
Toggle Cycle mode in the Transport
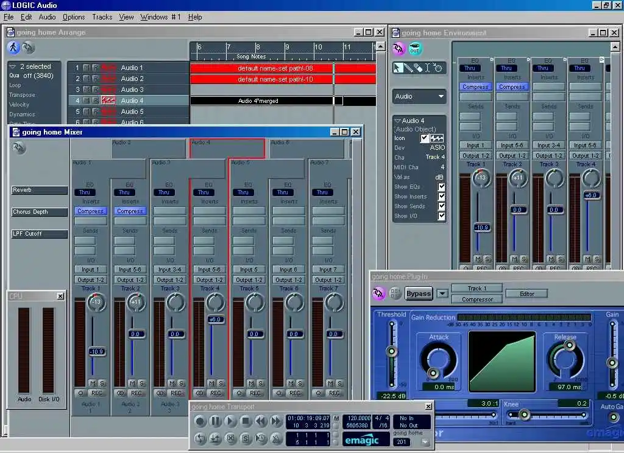coord(200,438)
